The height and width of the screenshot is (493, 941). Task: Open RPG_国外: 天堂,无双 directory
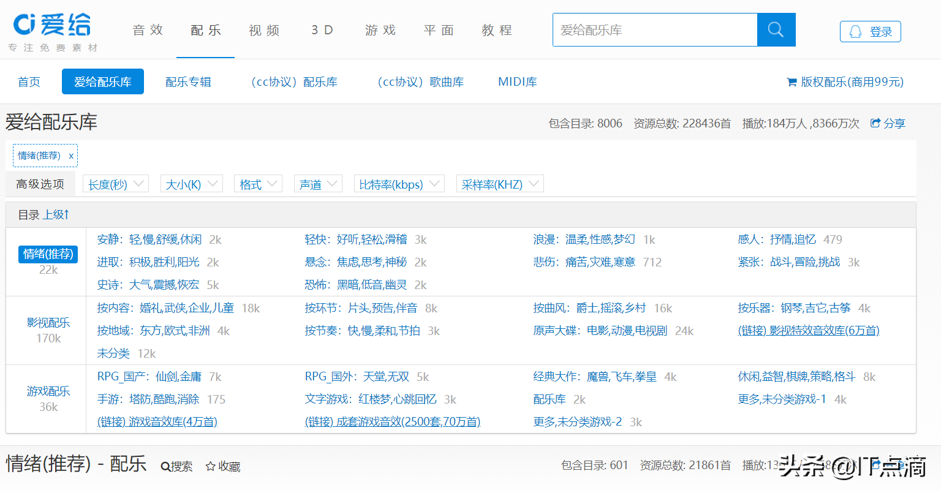(x=357, y=377)
